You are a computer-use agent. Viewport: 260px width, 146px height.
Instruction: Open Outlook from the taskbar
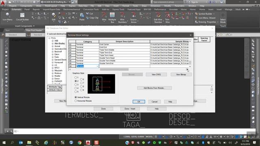(x=21, y=142)
